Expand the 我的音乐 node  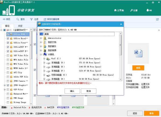(41, 46)
